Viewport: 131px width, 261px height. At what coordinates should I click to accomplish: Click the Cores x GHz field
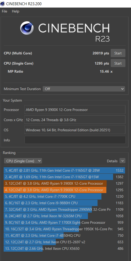tap(75, 120)
